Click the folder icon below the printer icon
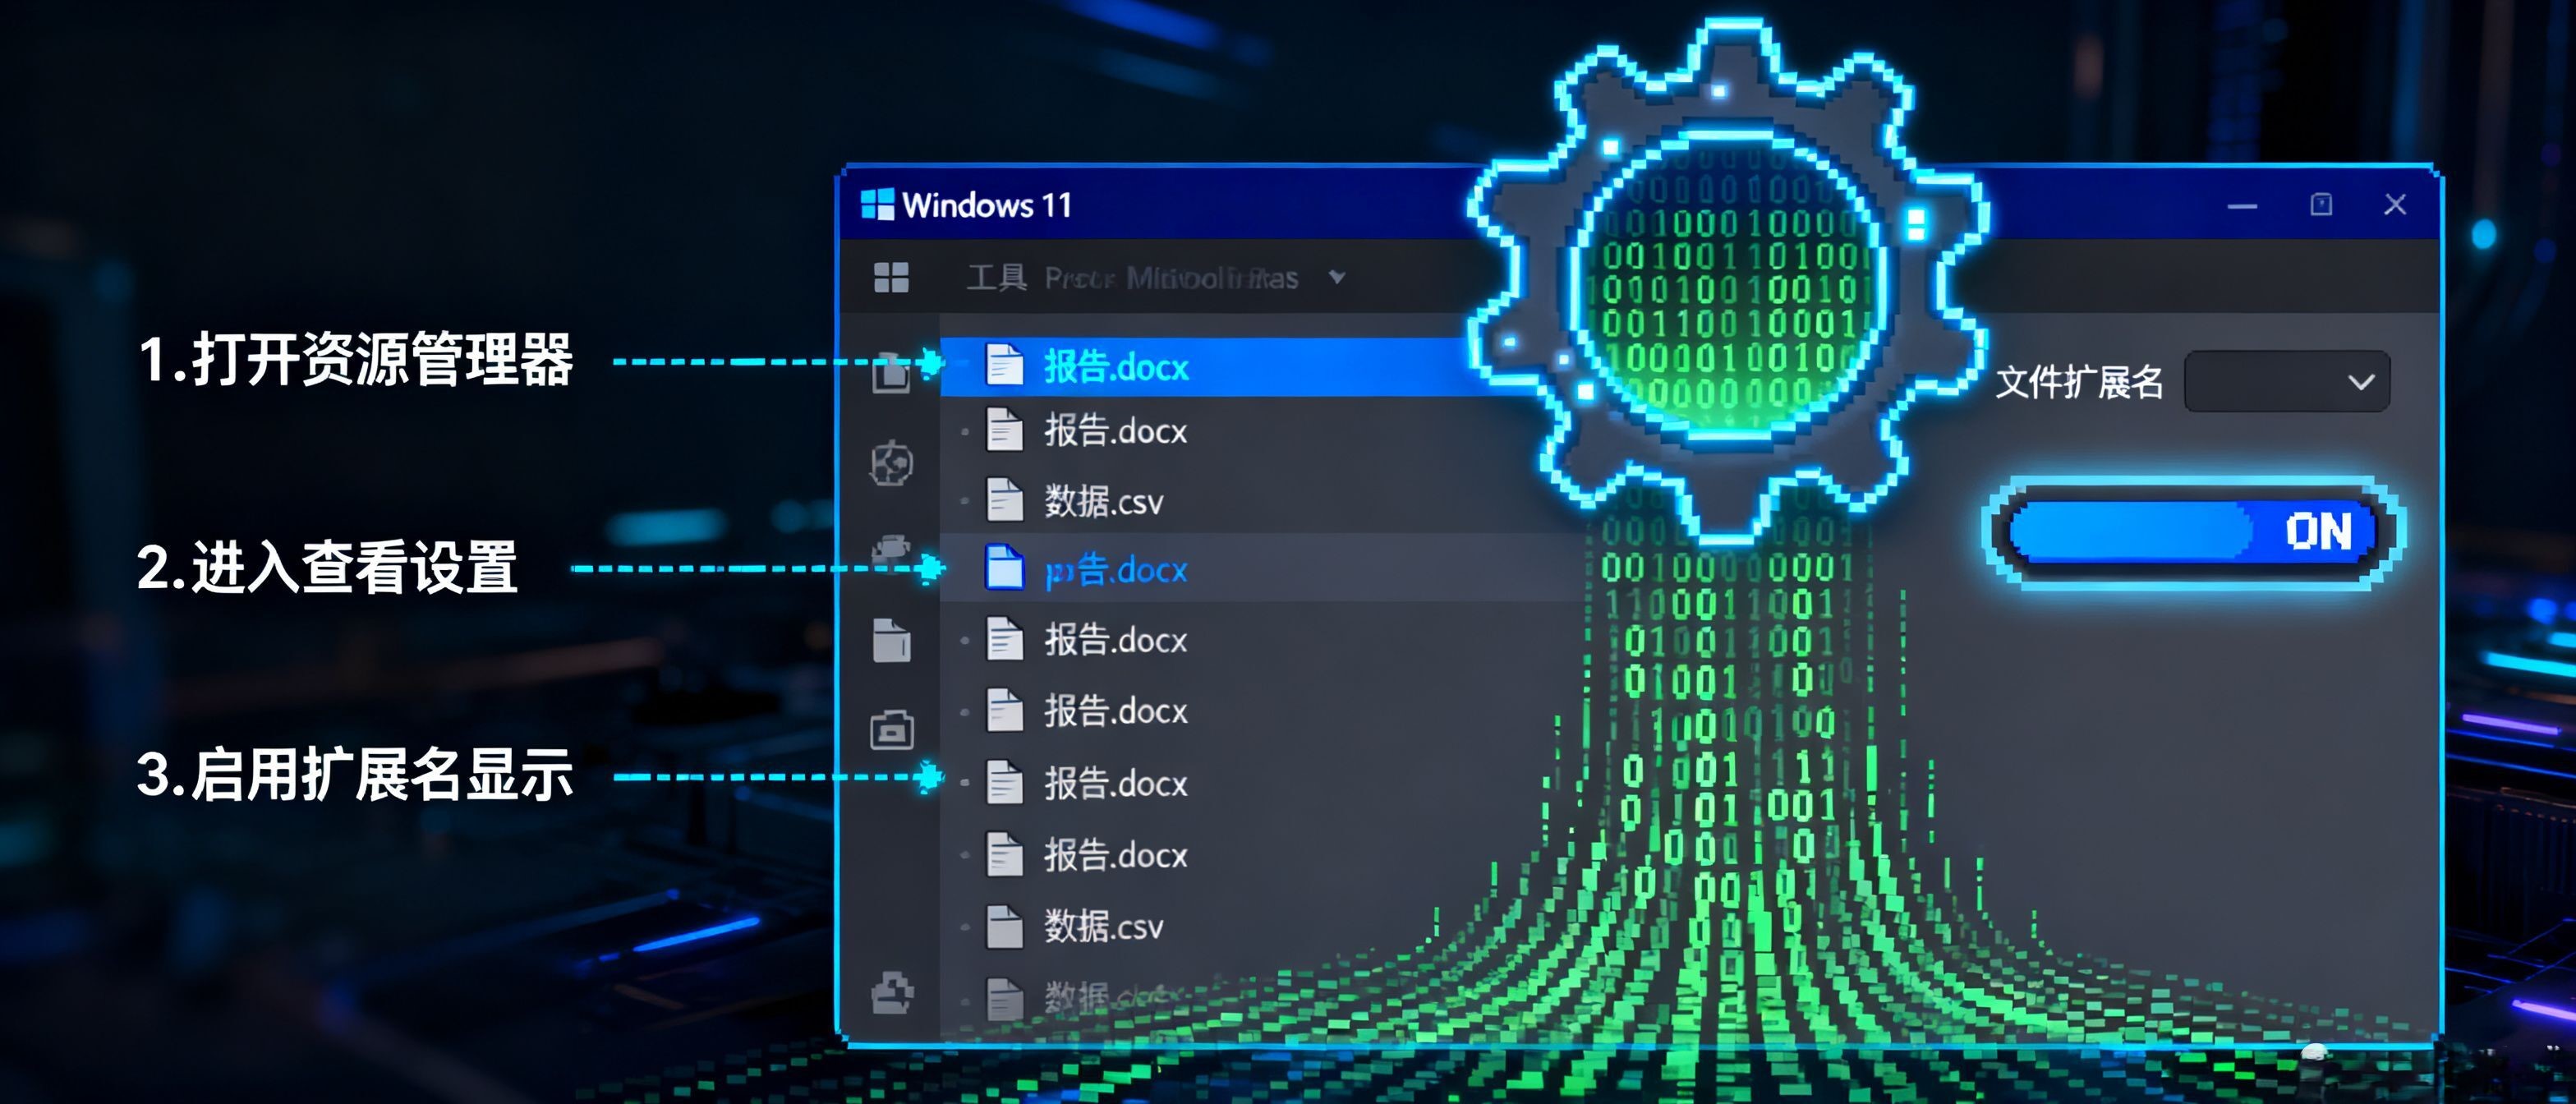 [x=891, y=640]
